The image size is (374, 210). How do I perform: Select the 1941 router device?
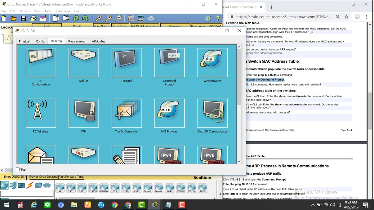(60, 188)
